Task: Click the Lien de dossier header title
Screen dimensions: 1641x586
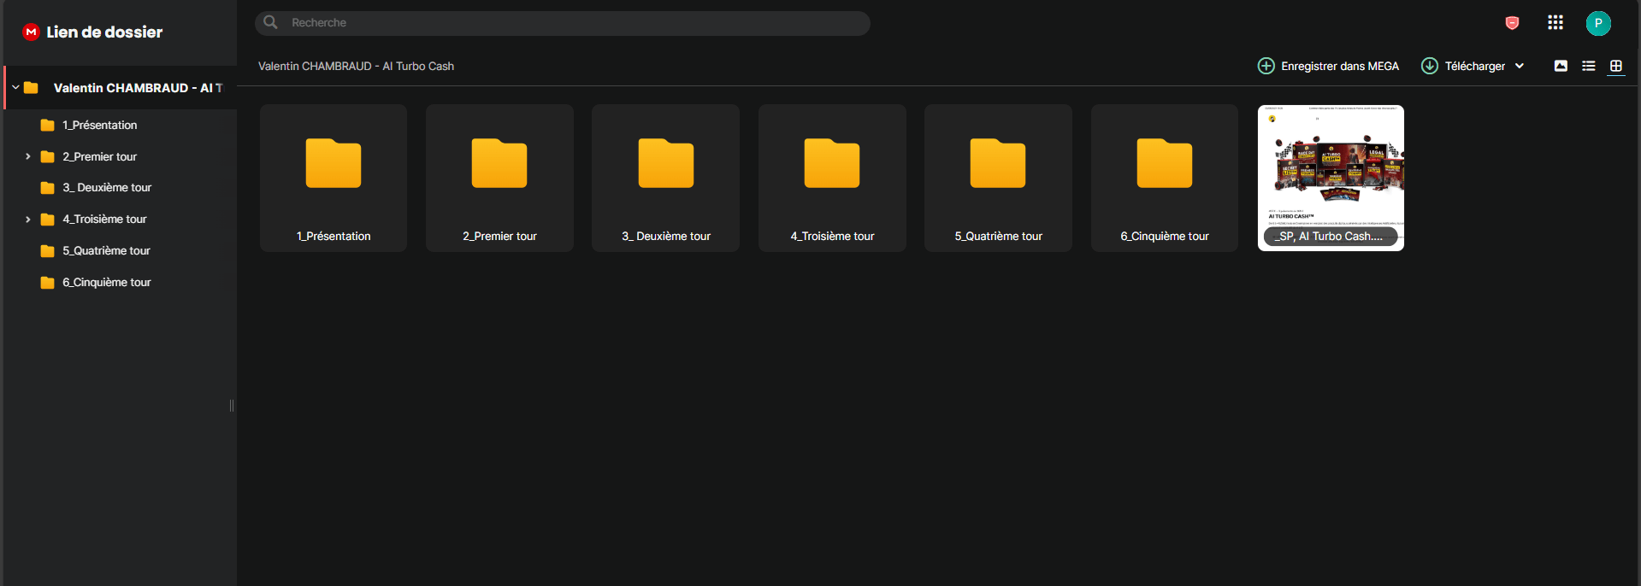Action: pyautogui.click(x=104, y=32)
